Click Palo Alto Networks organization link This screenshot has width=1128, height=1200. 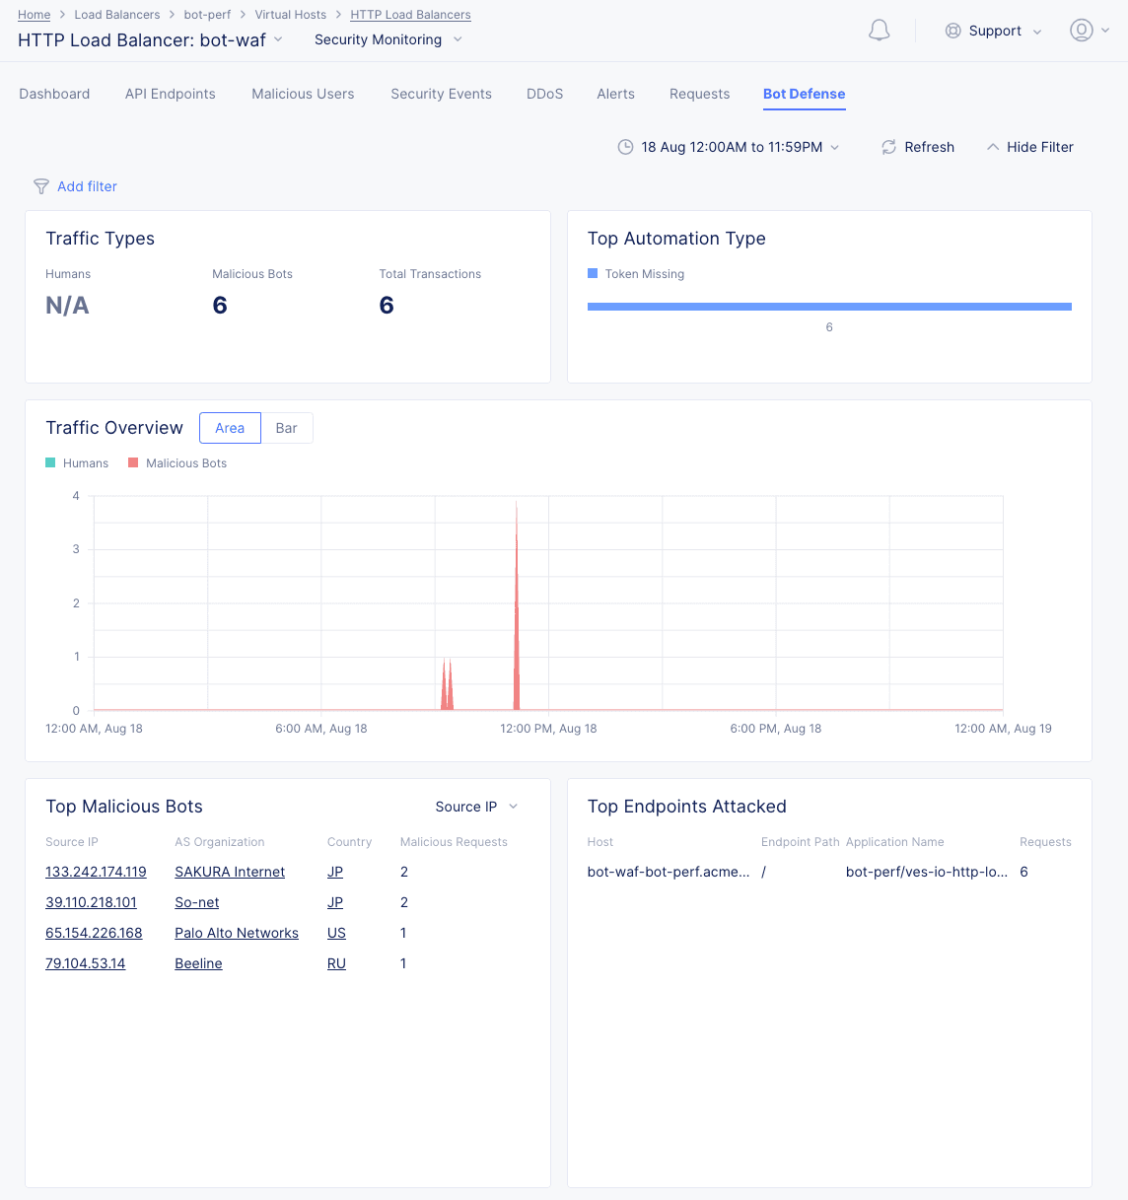click(237, 933)
